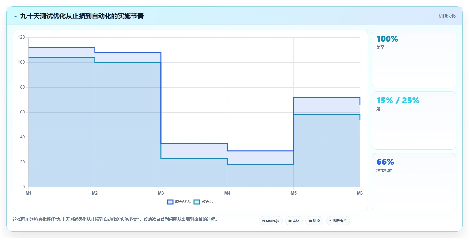Click the 20 y-axis value
Image resolution: width=469 pixels, height=238 pixels.
(22, 162)
